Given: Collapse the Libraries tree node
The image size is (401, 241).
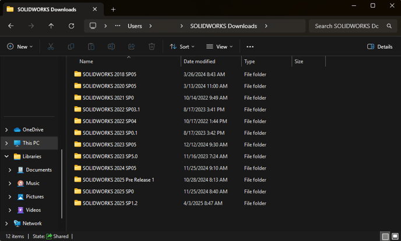Looking at the screenshot, I should click(x=6, y=156).
